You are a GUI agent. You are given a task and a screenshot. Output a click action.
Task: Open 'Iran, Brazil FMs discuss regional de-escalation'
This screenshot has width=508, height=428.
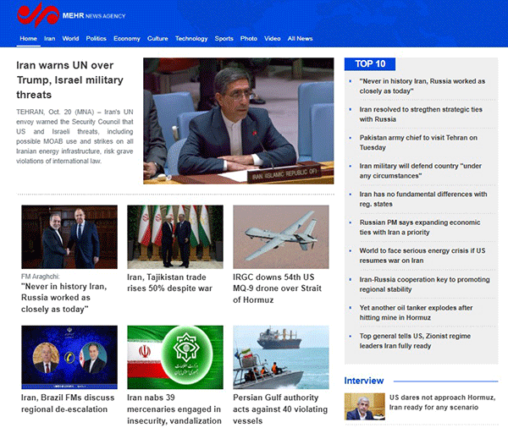coord(68,403)
